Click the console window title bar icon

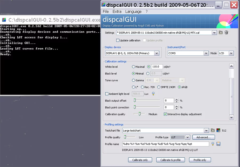[x=4, y=20]
